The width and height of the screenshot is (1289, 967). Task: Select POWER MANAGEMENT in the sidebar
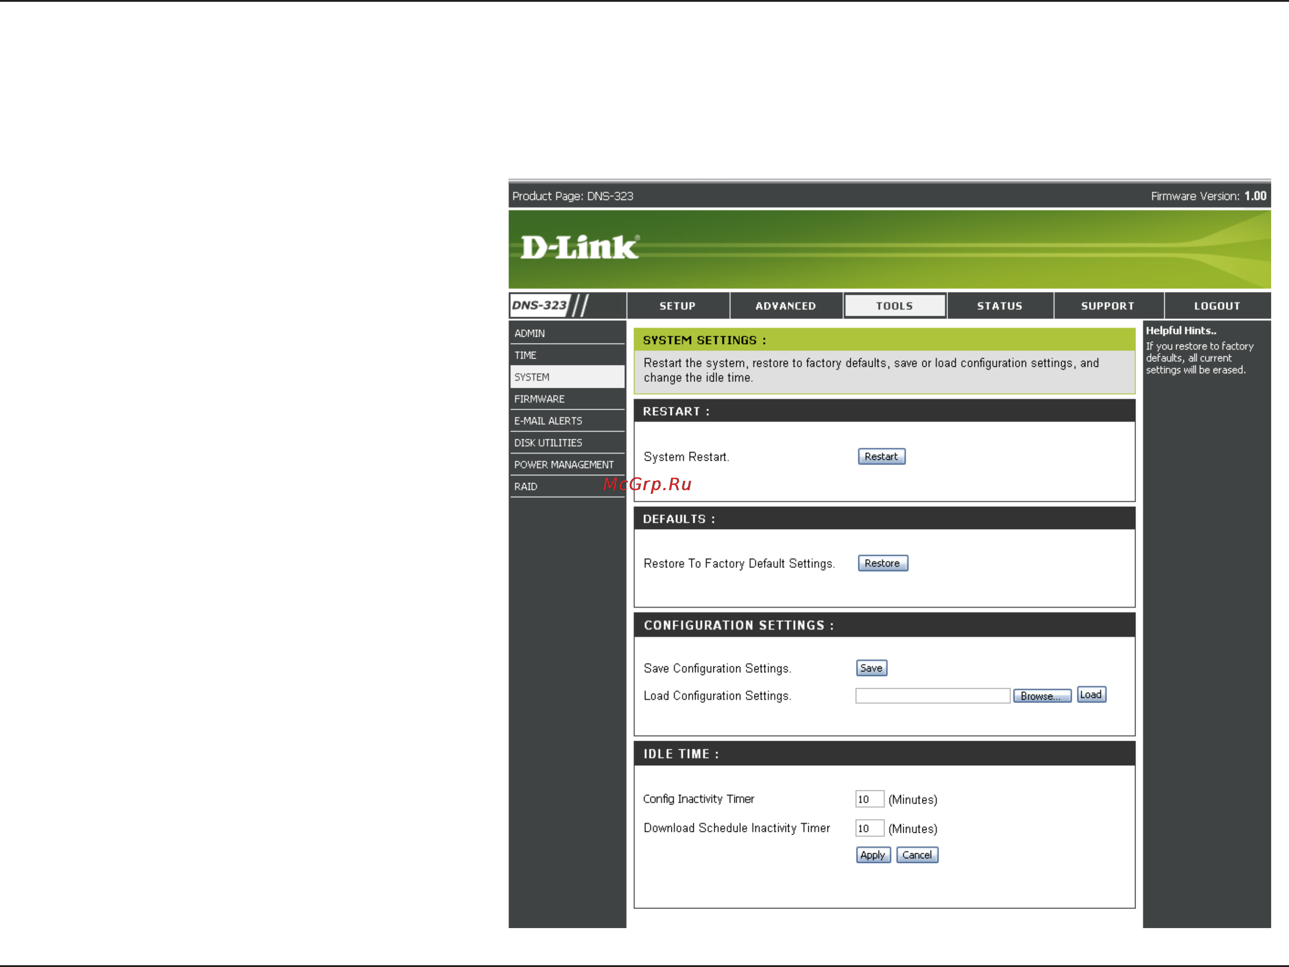click(567, 465)
